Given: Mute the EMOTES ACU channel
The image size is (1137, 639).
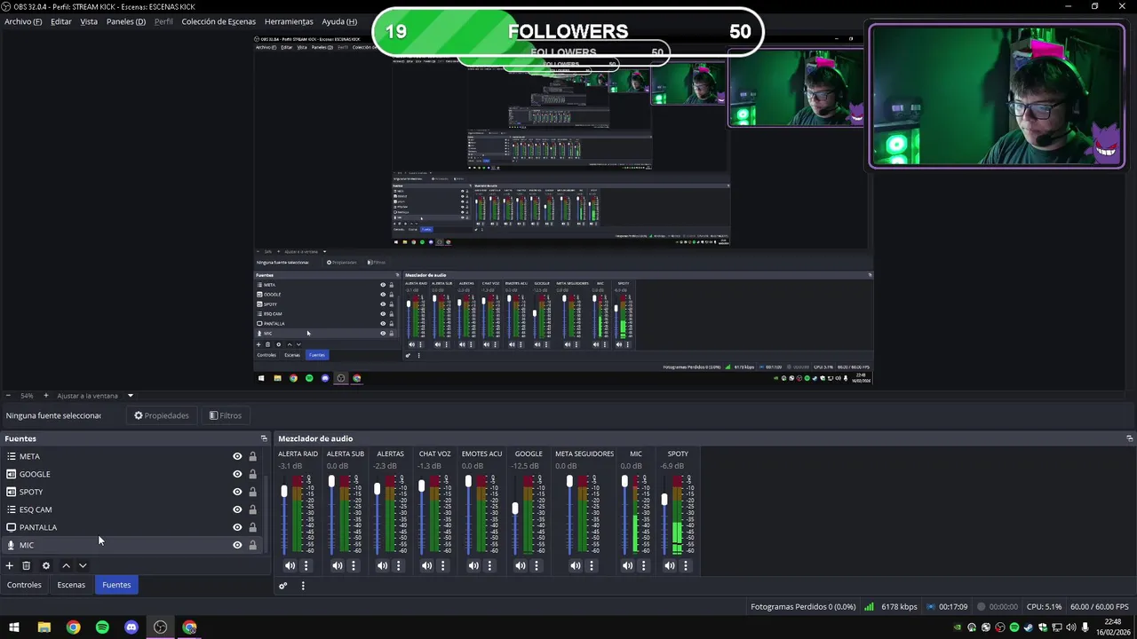Looking at the screenshot, I should click(473, 565).
